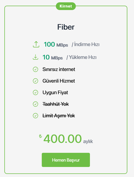134x177 pixels.
Task: Click the aylık billing period text
Action: 88,141
